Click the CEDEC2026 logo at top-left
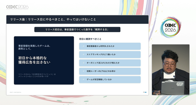Image resolution: width=196 pixels, height=105 pixels. tap(17, 7)
